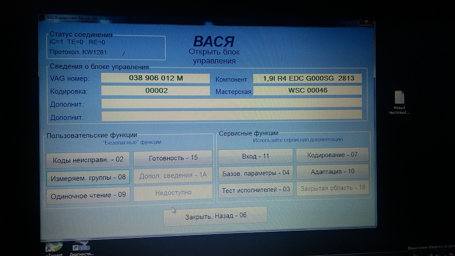The image size is (455, 256).
Task: Click 'Закрытая область - 16' button
Action: coord(333,188)
